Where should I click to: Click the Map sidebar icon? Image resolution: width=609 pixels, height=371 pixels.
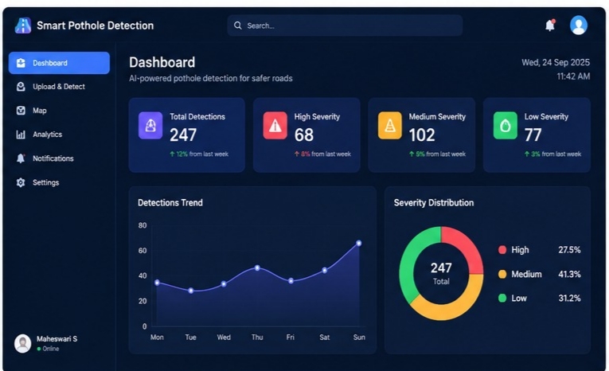[21, 111]
